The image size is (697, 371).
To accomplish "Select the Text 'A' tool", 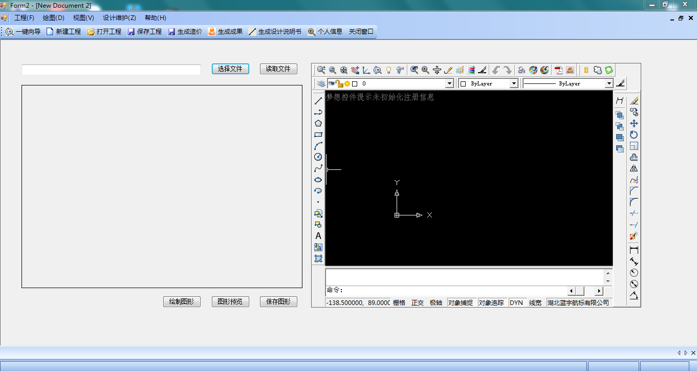I will [x=318, y=236].
